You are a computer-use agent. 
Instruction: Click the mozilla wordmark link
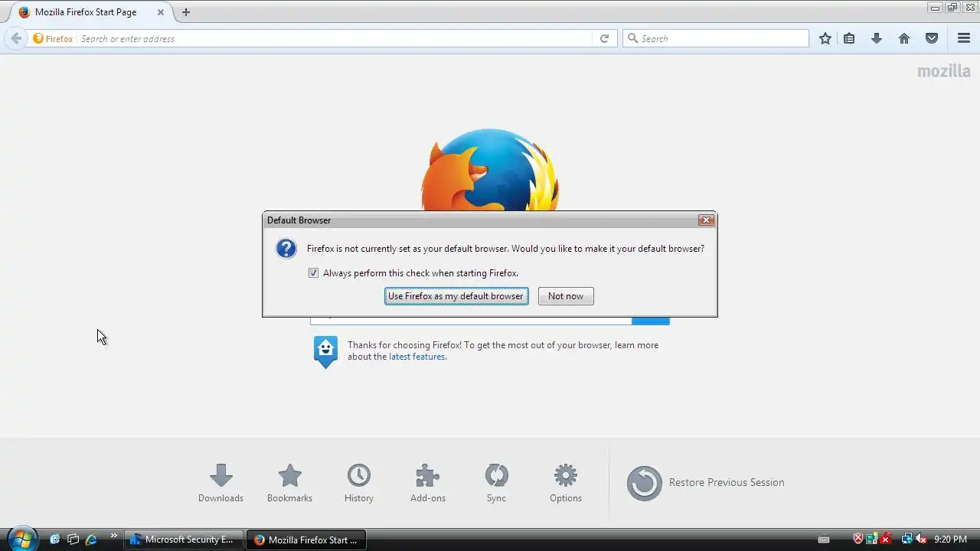(944, 71)
